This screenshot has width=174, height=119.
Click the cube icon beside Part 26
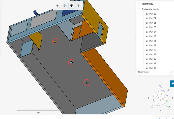point(147,23)
